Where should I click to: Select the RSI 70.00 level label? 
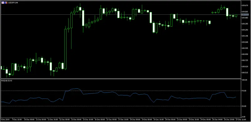pos(244,91)
